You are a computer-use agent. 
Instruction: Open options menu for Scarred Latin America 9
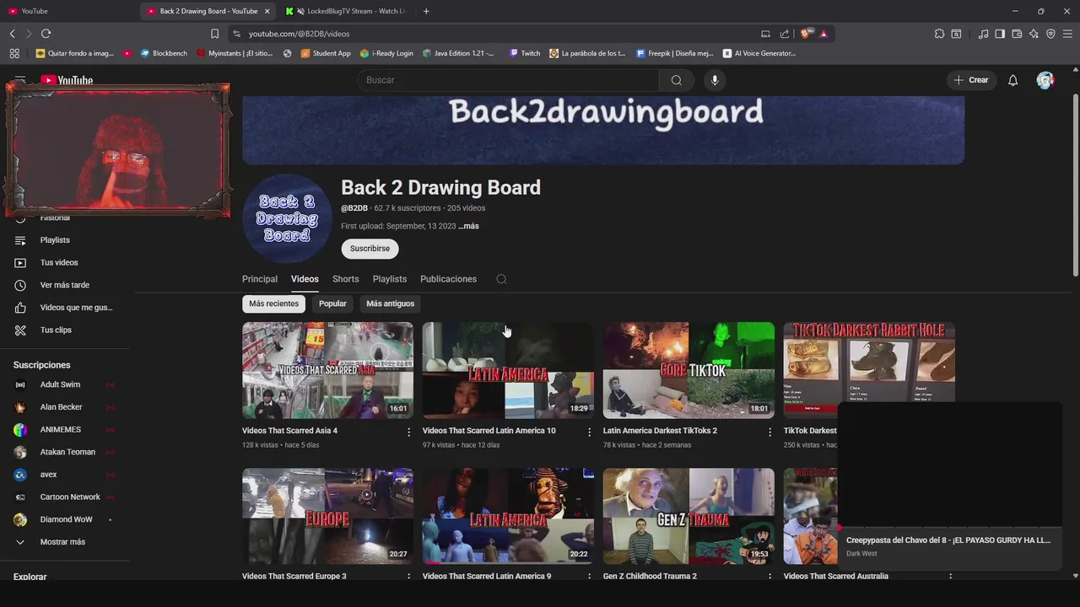point(590,577)
